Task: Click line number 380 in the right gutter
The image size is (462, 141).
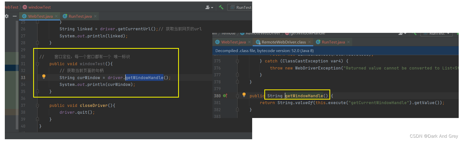Action: 217,96
